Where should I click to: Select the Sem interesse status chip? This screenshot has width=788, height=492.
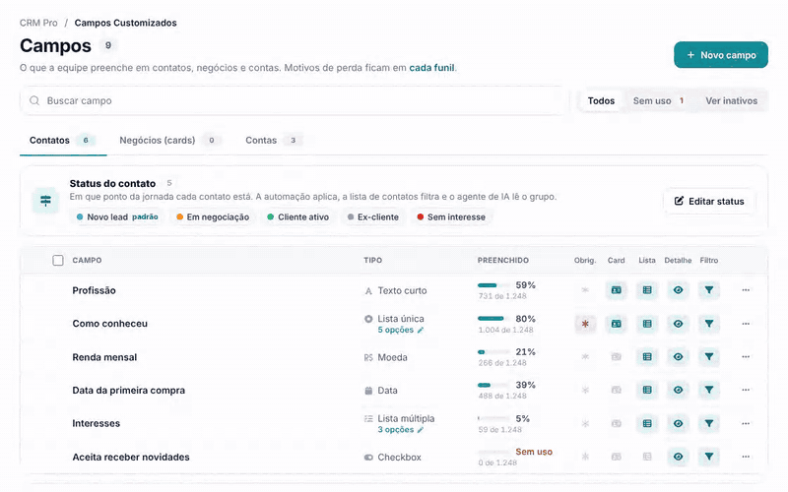[451, 216]
